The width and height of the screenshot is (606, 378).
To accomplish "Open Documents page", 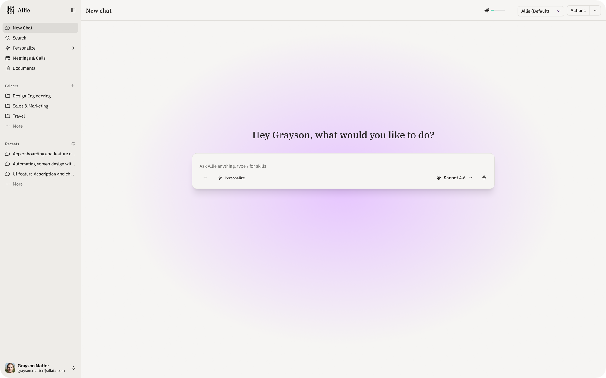I will 40,68.
